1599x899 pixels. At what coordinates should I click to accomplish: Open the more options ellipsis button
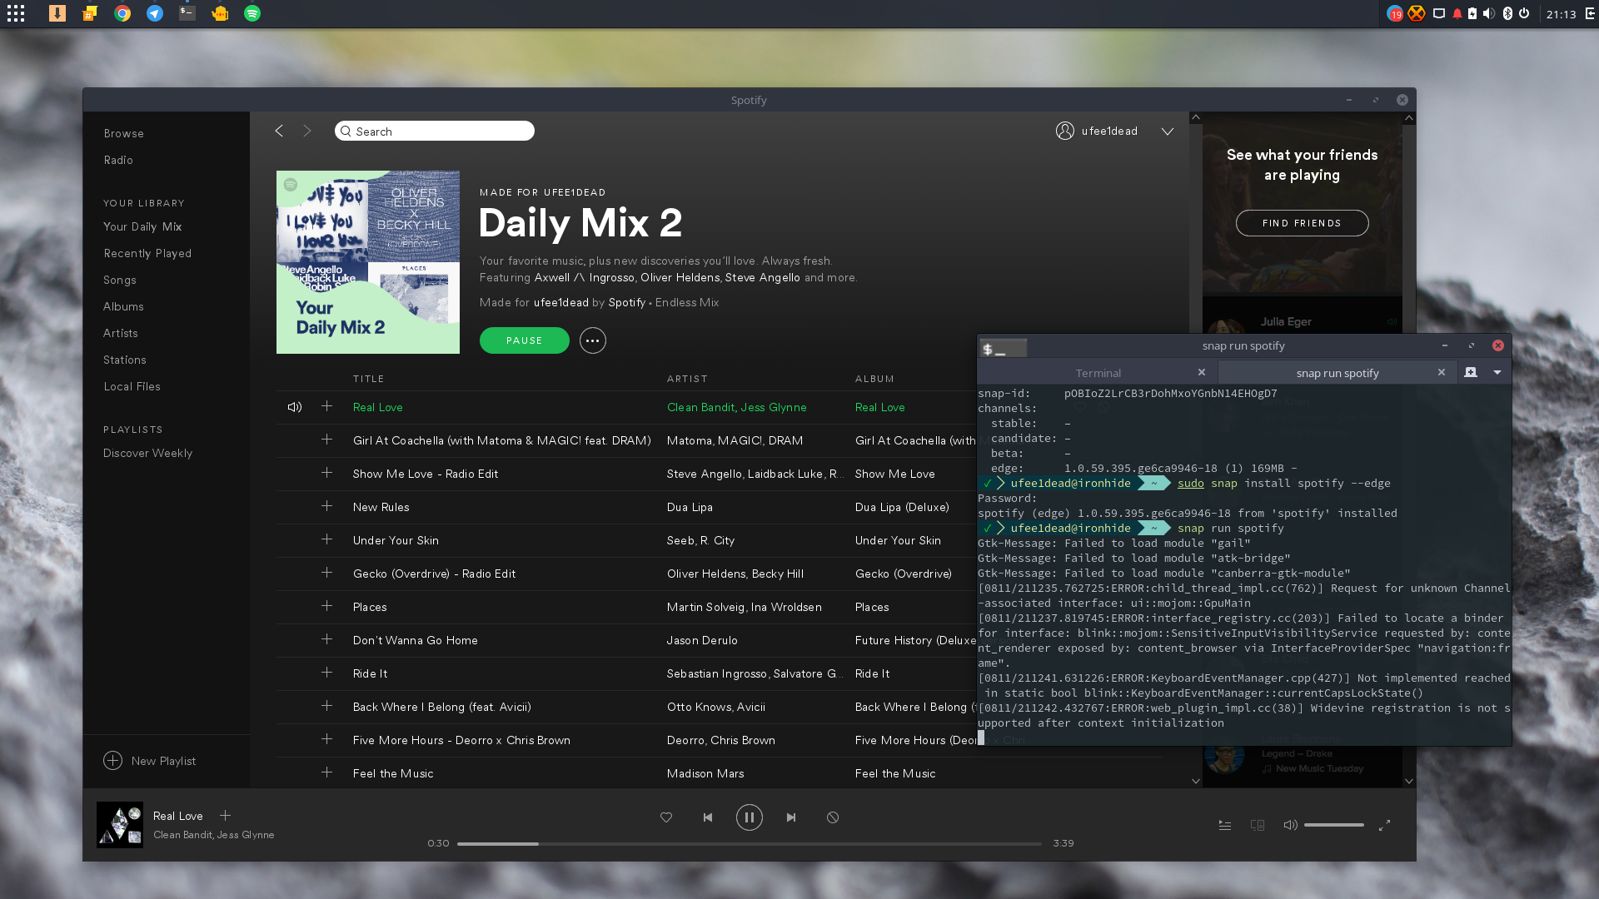coord(592,340)
